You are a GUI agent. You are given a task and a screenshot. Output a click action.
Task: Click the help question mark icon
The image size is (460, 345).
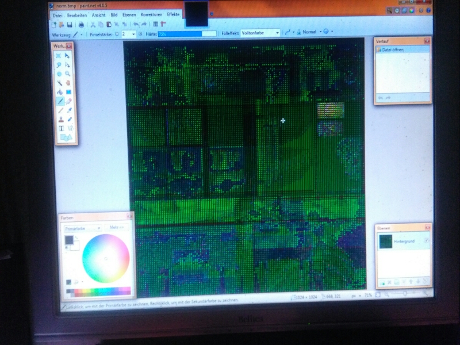click(428, 10)
